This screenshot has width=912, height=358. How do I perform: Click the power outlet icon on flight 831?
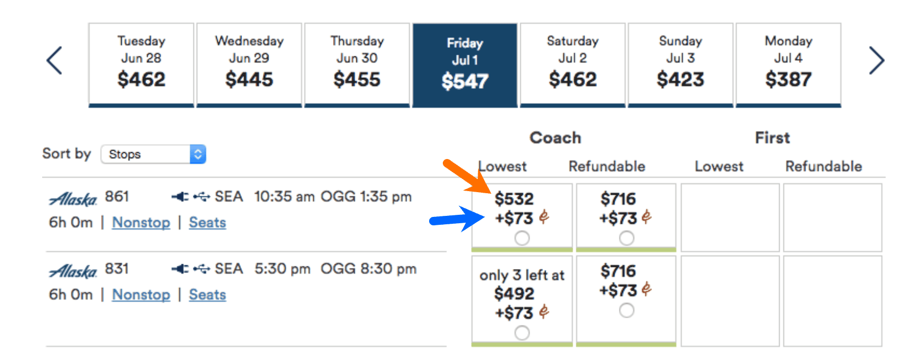tap(179, 268)
